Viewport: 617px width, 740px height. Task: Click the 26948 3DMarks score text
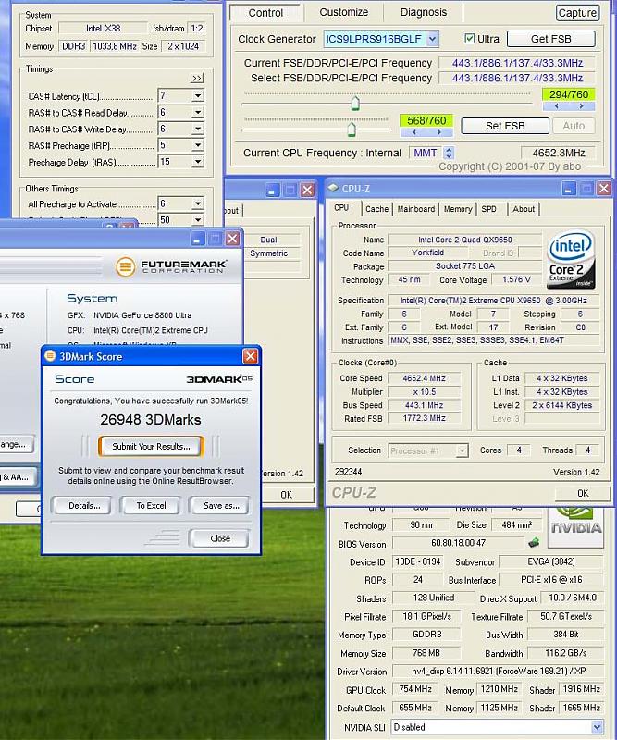coord(151,420)
